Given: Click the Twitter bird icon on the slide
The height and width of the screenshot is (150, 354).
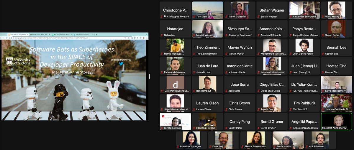Looking at the screenshot, I should [121, 63].
